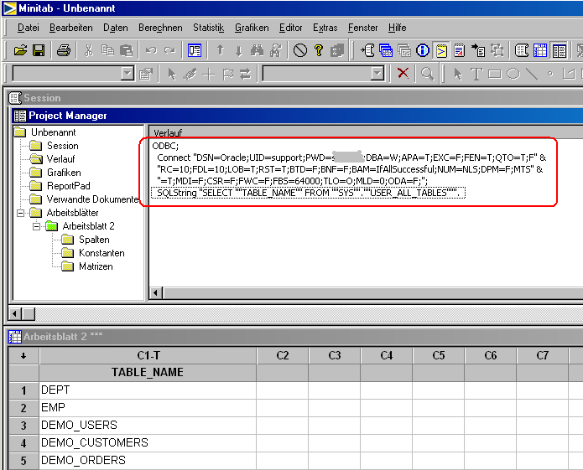Jump to previous command with the up arrow
Screen dimensions: 583x470
click(220, 50)
